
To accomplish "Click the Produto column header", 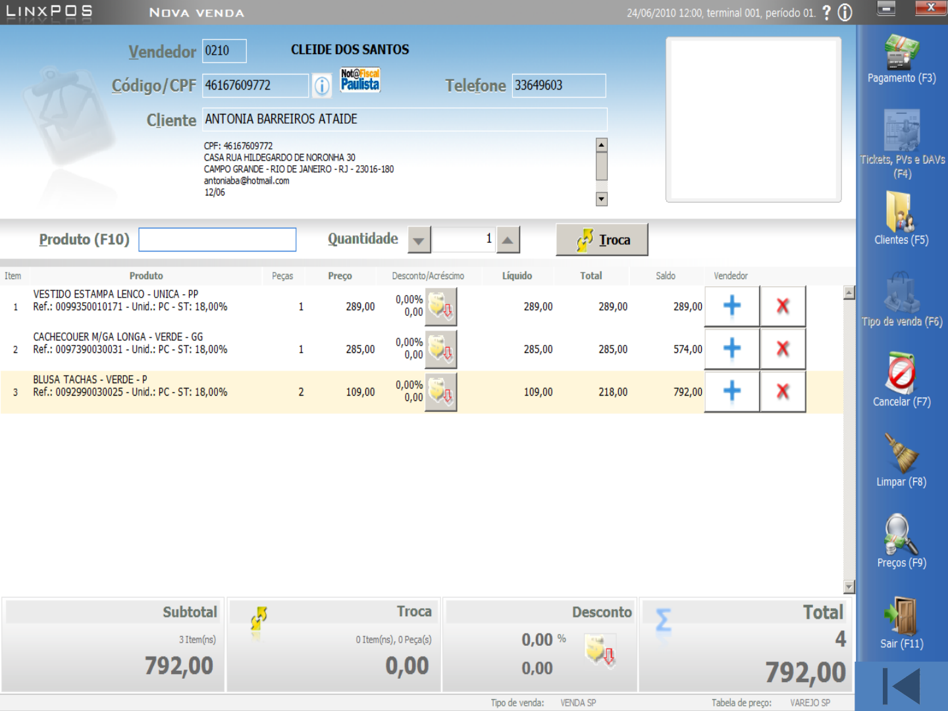I will coord(146,276).
